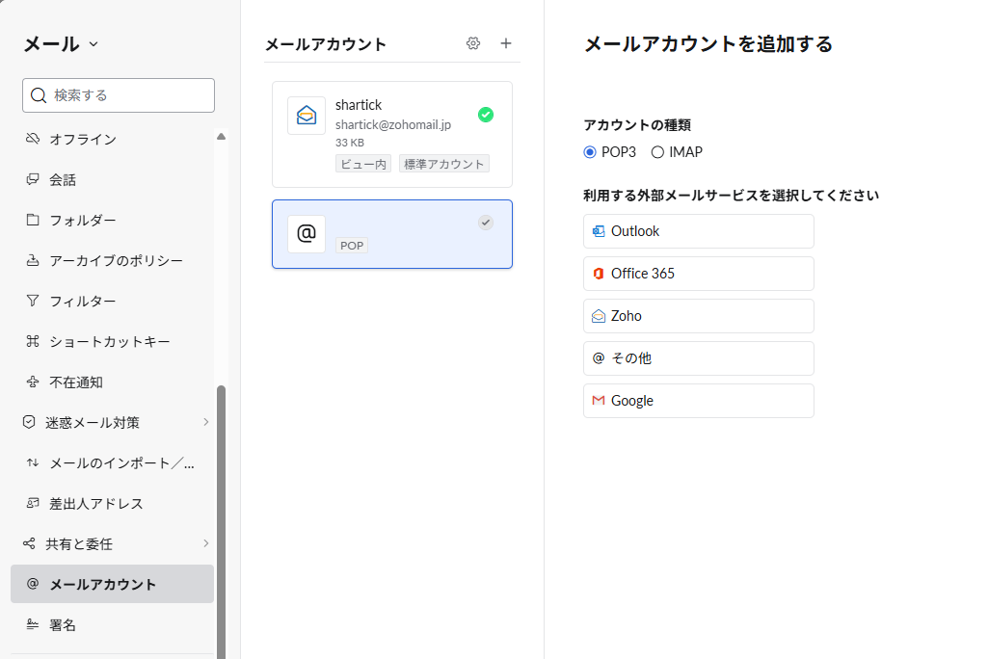
Task: Click the mail accounts settings gear icon
Action: click(473, 43)
